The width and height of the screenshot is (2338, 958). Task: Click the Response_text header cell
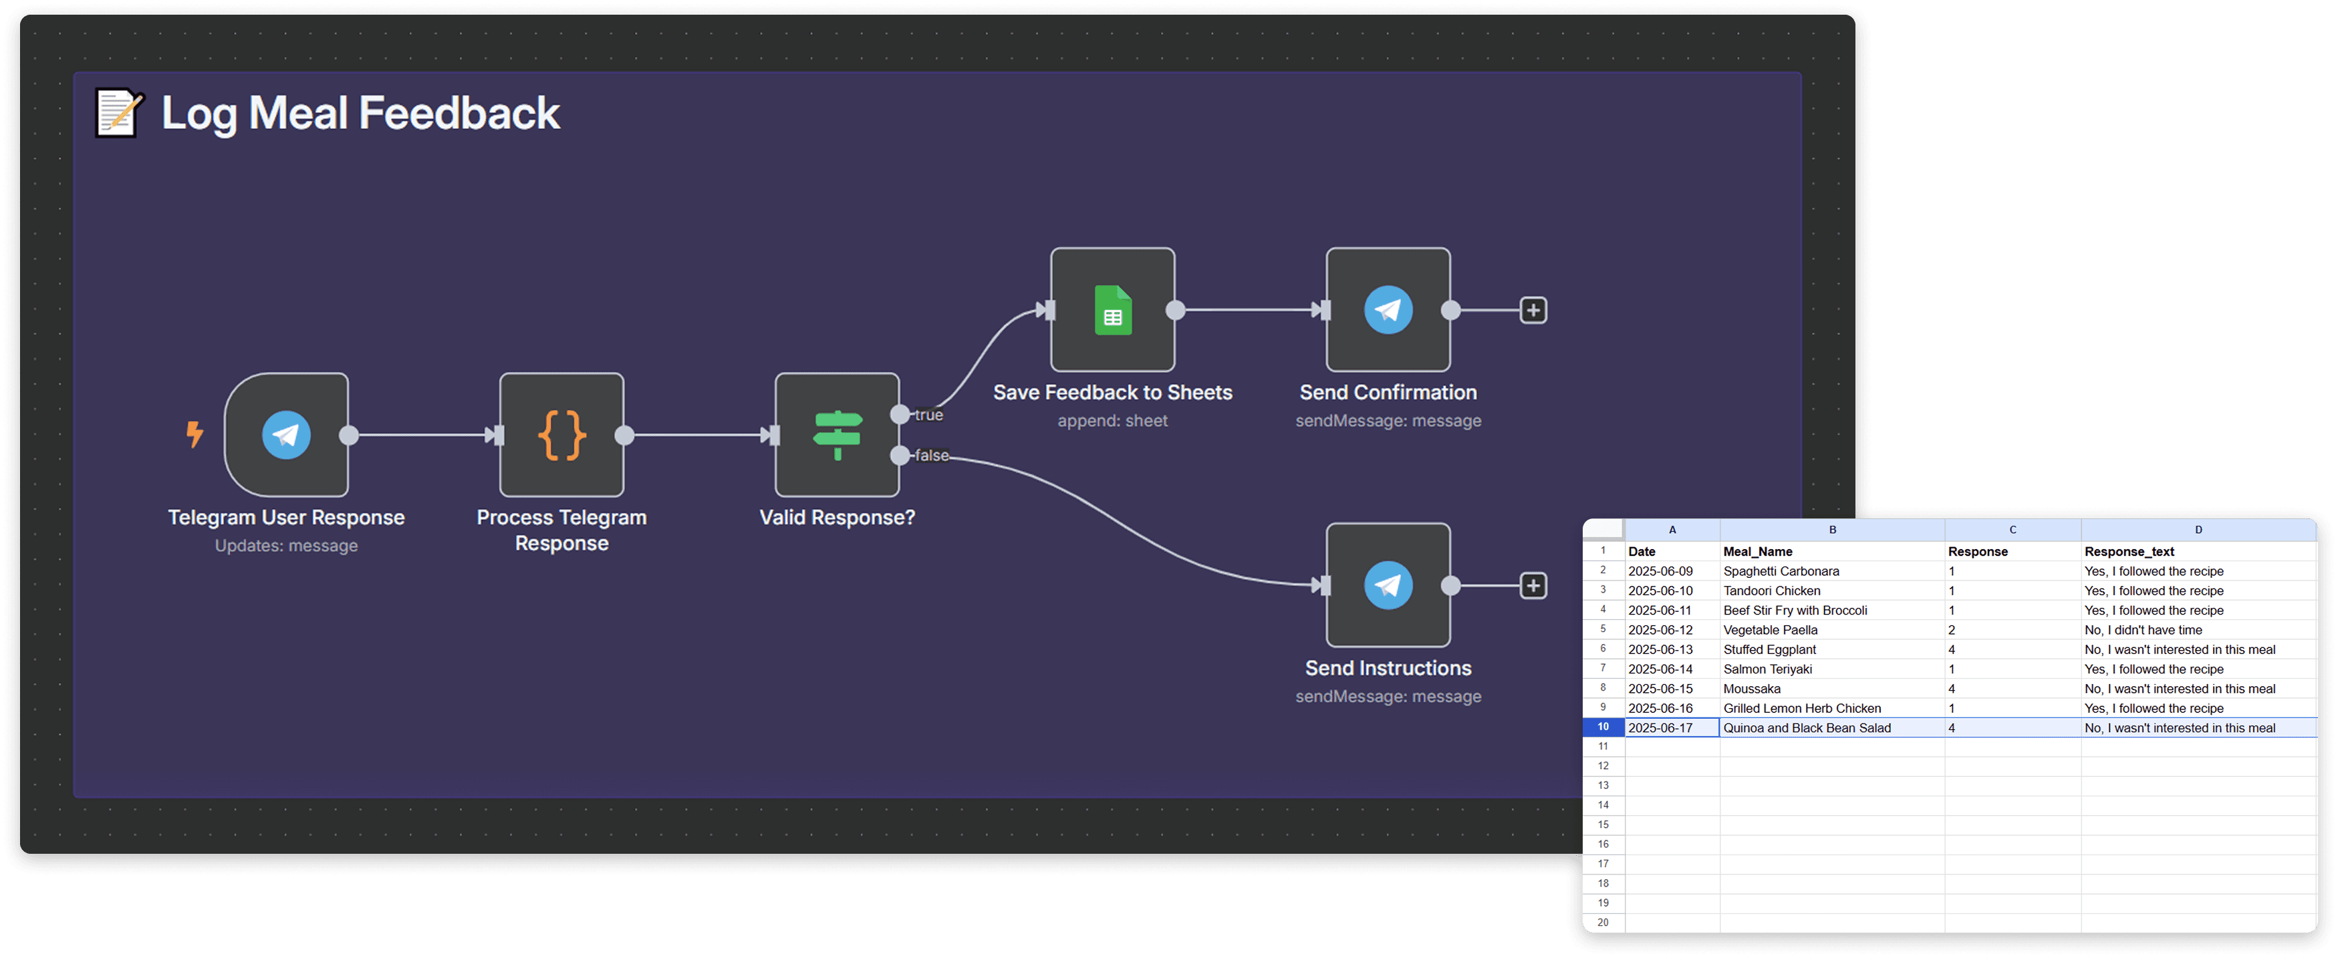pos(2129,552)
